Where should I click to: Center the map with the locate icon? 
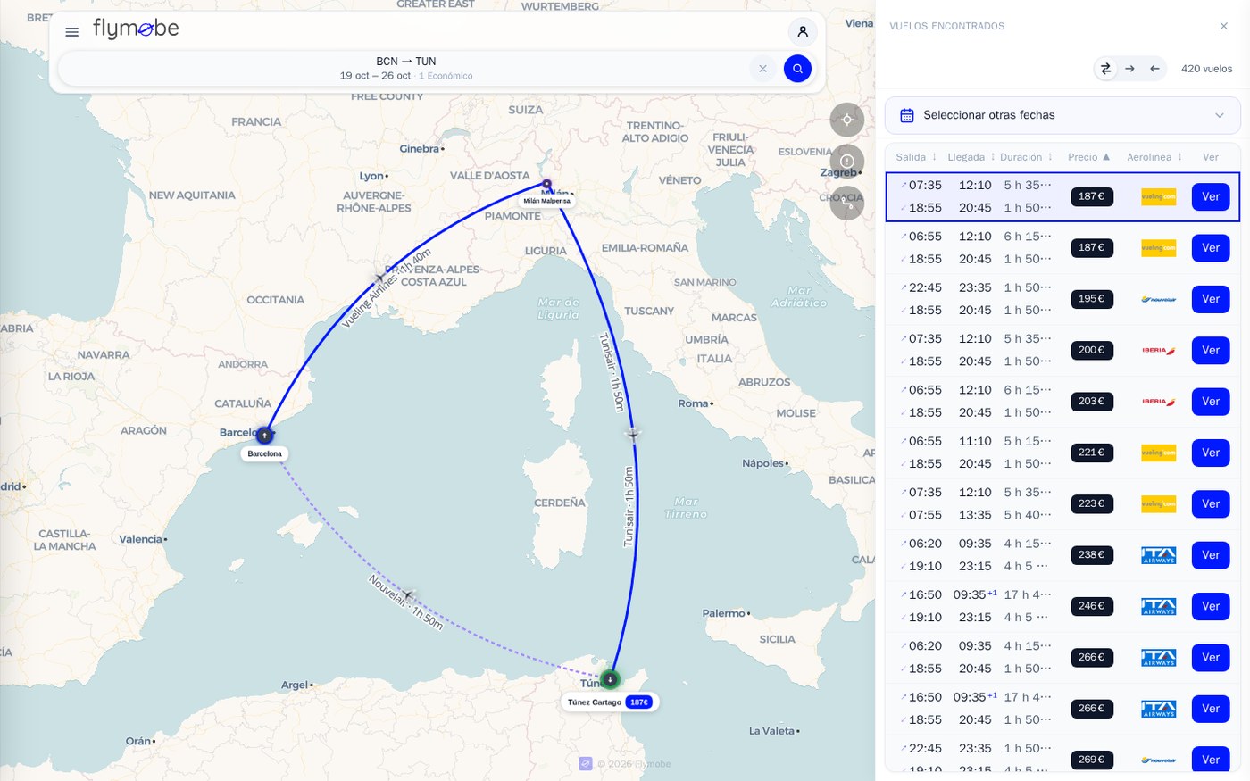point(847,120)
